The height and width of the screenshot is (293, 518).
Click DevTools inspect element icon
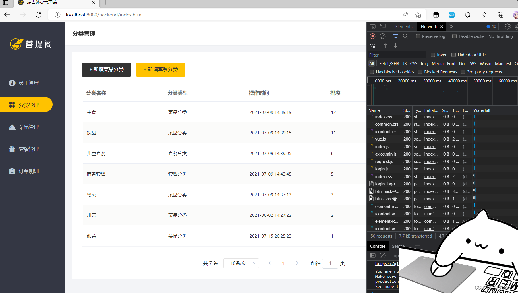click(372, 27)
